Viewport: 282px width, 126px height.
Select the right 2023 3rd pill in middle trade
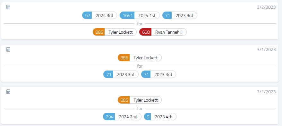point(158,74)
